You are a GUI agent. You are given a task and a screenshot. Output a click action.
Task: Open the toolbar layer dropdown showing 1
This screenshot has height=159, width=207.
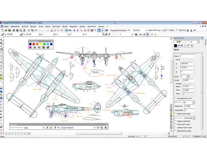132,34
